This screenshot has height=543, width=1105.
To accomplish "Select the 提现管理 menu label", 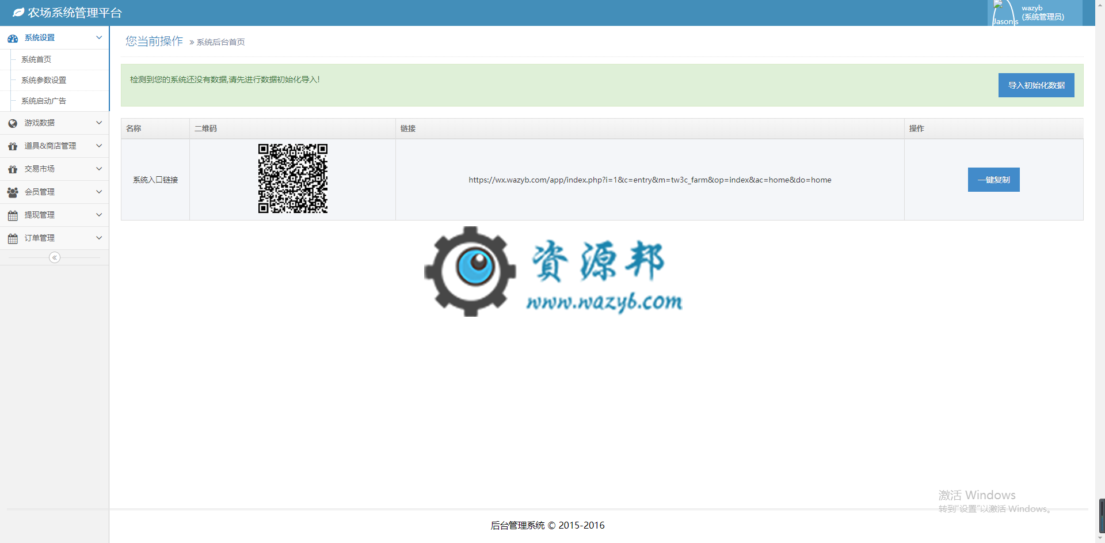I will point(40,215).
